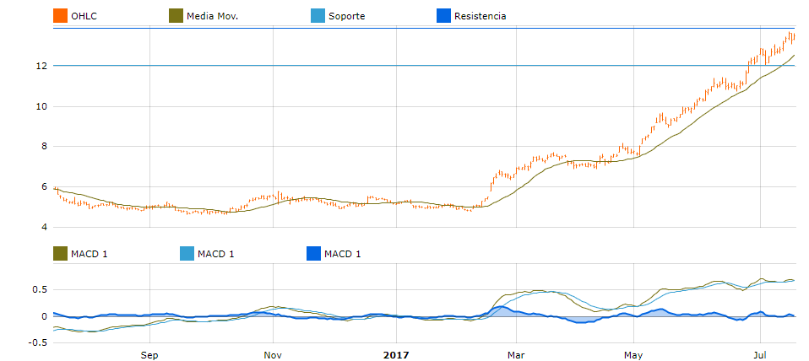Click the light blue MACD 1 legend swatch
The width and height of the screenshot is (809, 361).
click(187, 254)
